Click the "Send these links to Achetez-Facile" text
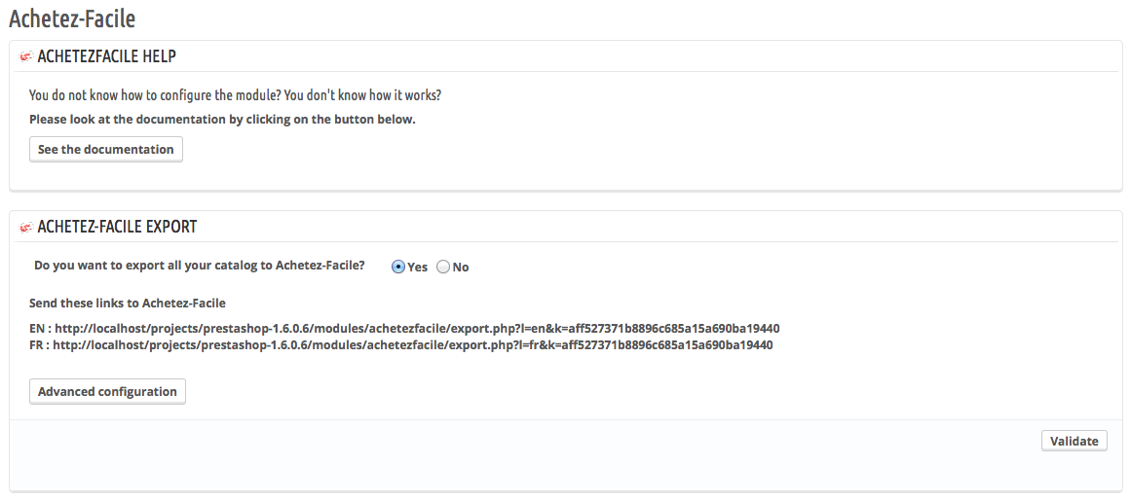This screenshot has height=501, width=1130. pos(128,304)
